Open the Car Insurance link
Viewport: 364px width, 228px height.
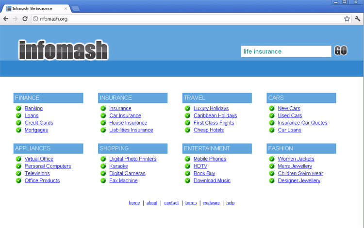coord(125,116)
